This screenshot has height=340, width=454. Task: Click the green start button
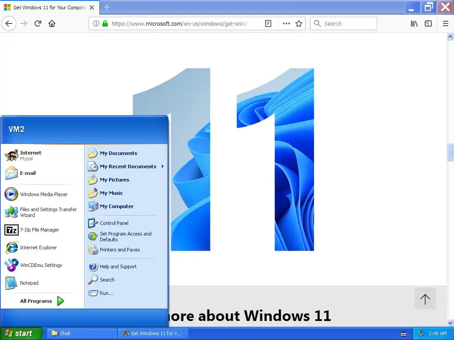[x=21, y=333]
